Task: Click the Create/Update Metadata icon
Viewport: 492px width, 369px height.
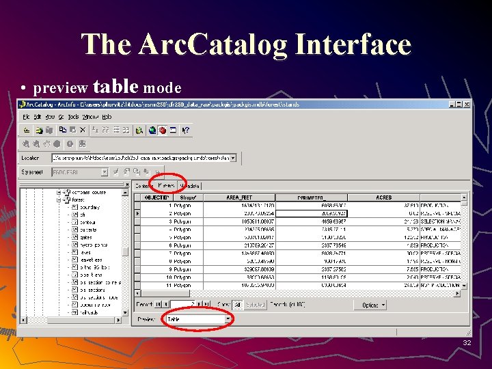Action: [137, 172]
